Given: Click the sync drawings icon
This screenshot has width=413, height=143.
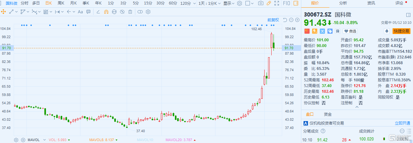Looking at the screenshot, I should point(114,12).
